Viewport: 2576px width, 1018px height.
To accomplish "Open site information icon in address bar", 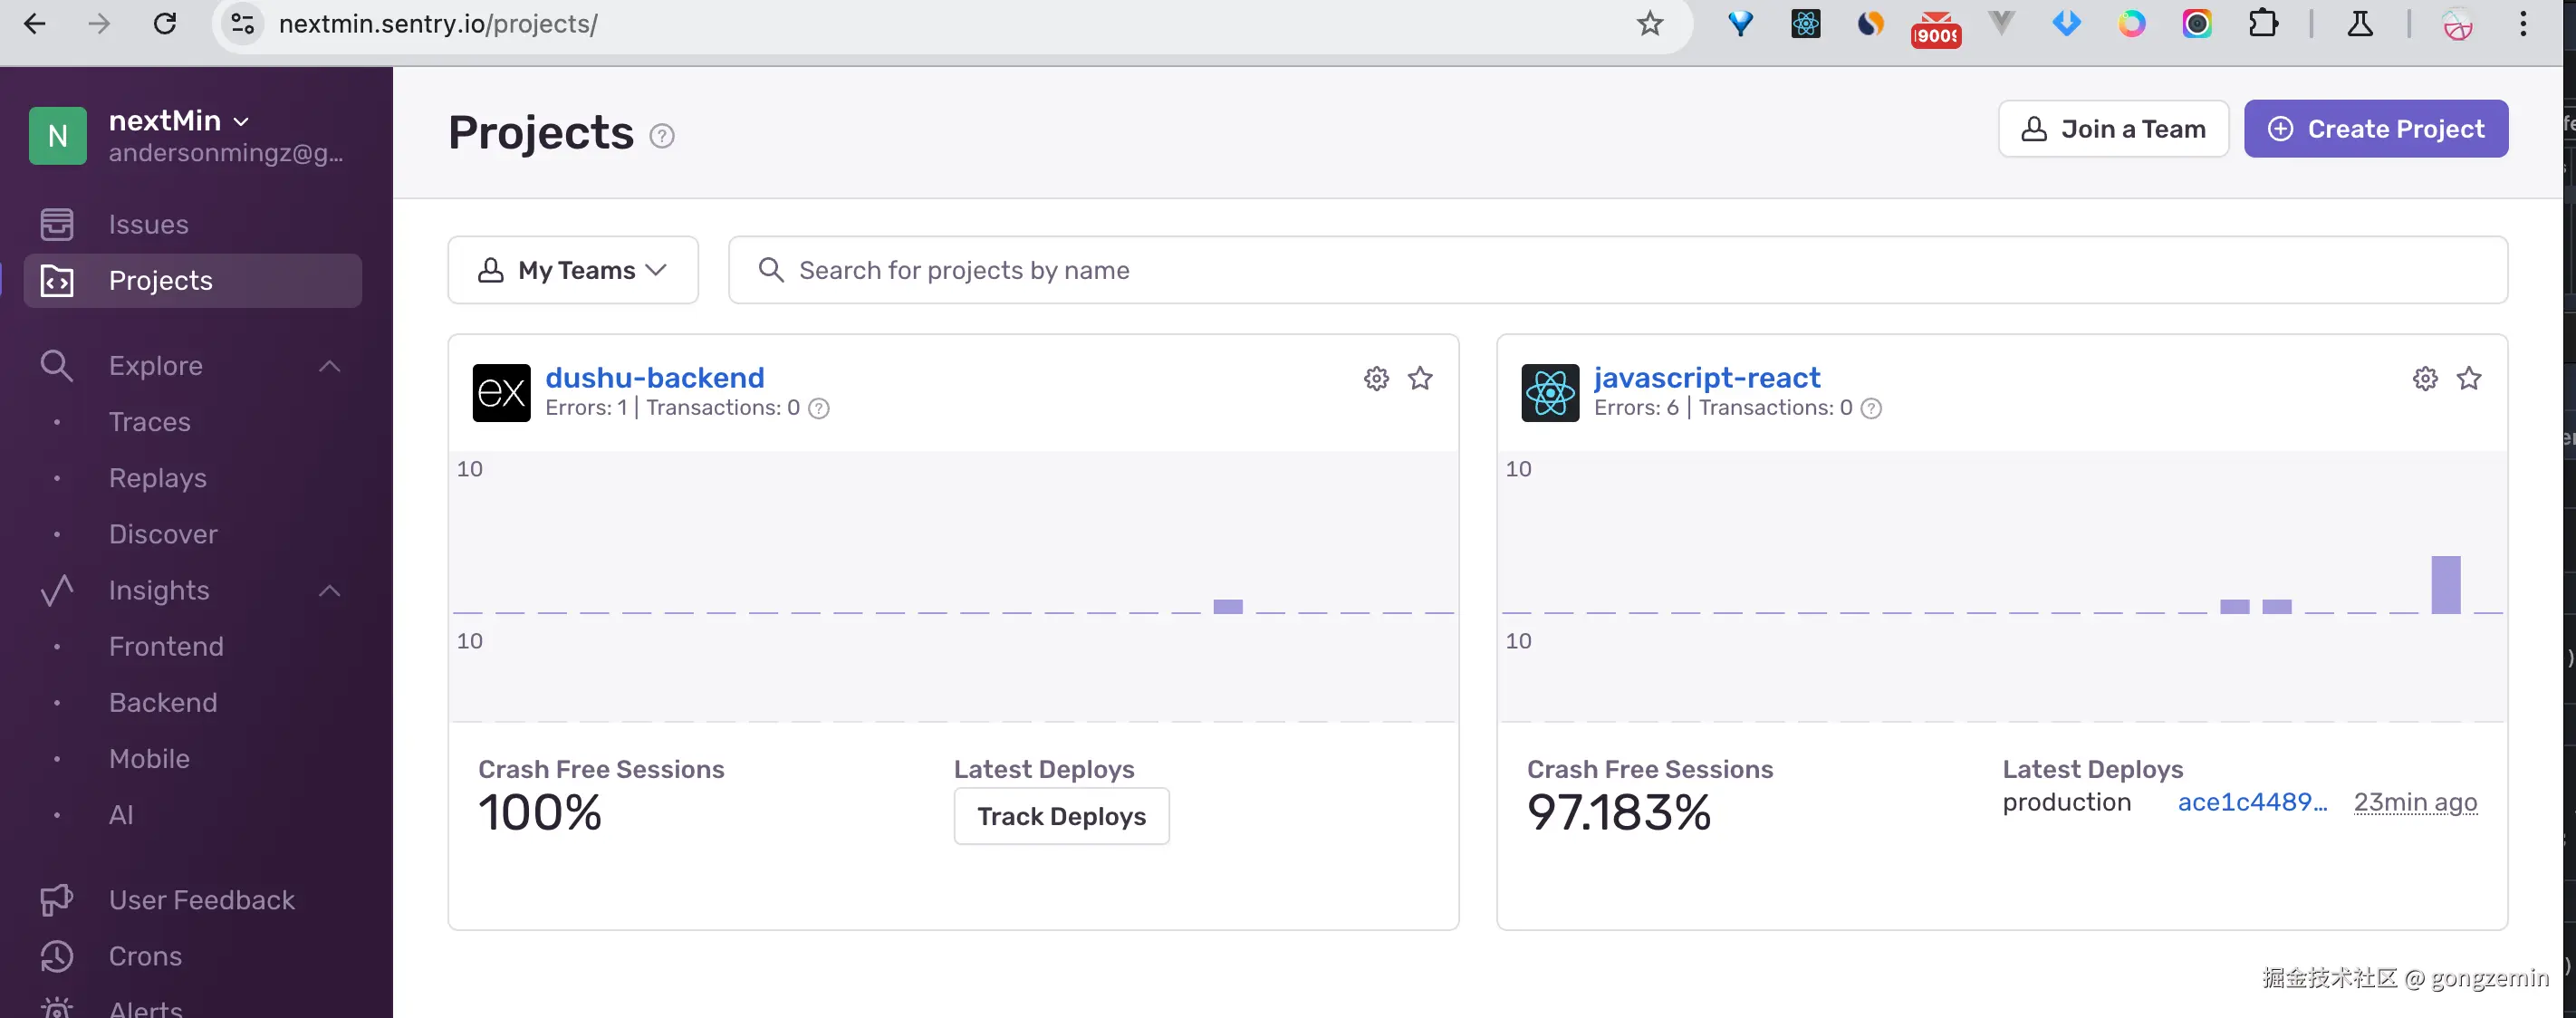I will [242, 23].
